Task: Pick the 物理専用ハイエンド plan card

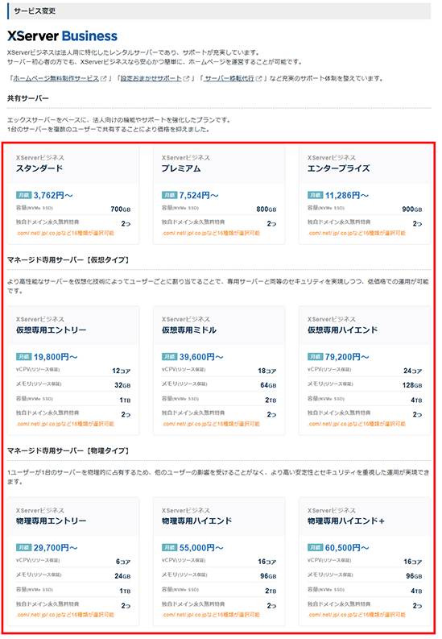Action: click(219, 561)
